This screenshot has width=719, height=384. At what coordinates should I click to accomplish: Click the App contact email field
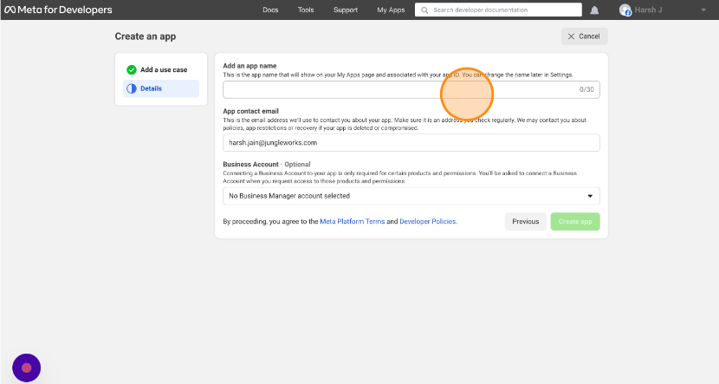(411, 142)
